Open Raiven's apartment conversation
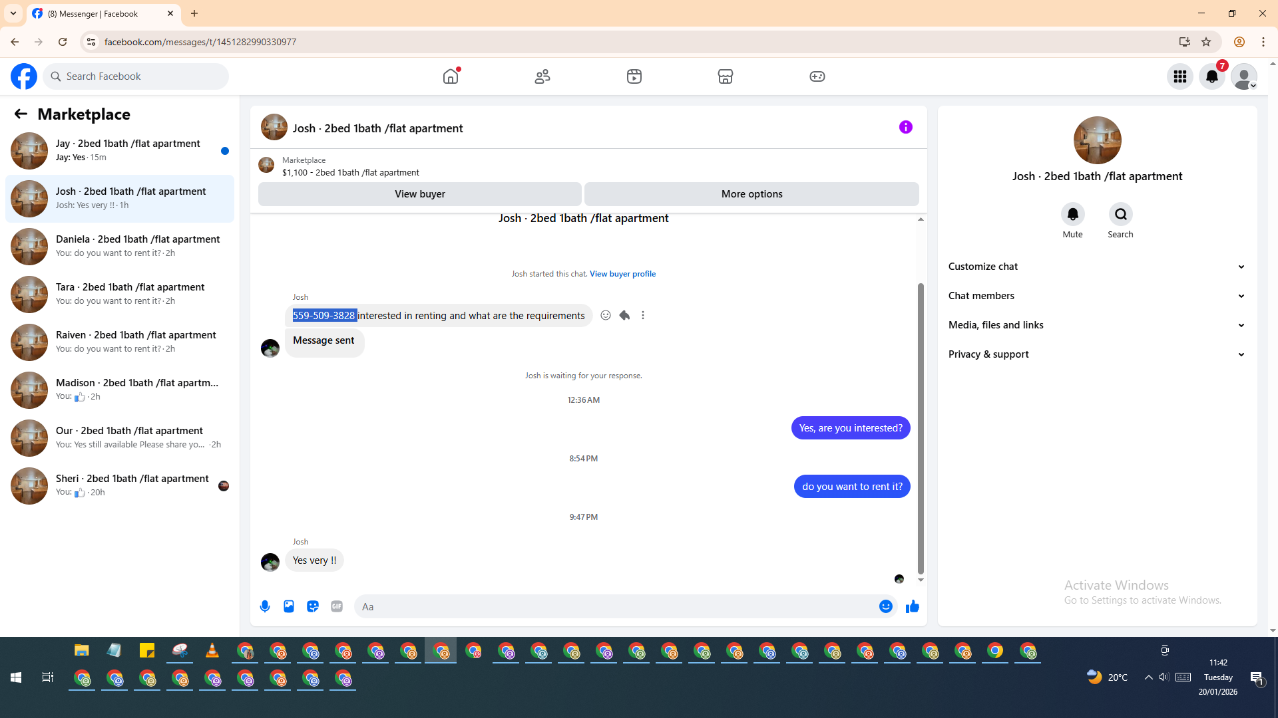This screenshot has height=718, width=1278. [120, 342]
